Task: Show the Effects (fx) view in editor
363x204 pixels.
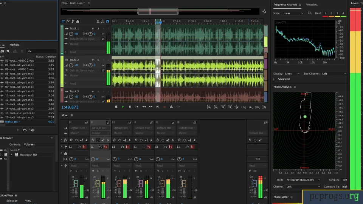Action: [x=68, y=21]
